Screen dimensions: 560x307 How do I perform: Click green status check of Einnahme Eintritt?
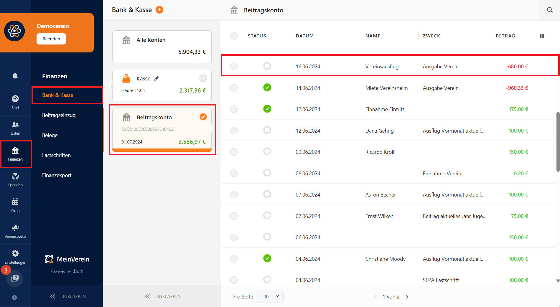click(267, 109)
